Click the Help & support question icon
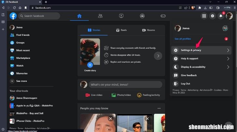The width and height of the screenshot is (237, 132). (x=176, y=59)
